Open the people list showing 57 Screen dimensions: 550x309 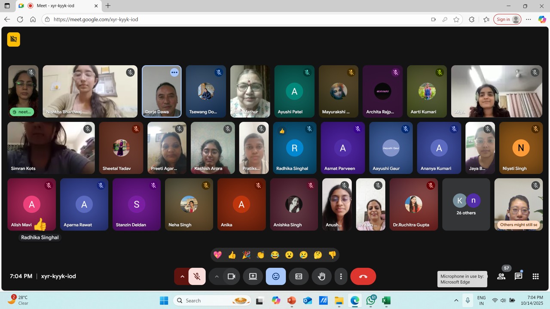[x=501, y=276]
